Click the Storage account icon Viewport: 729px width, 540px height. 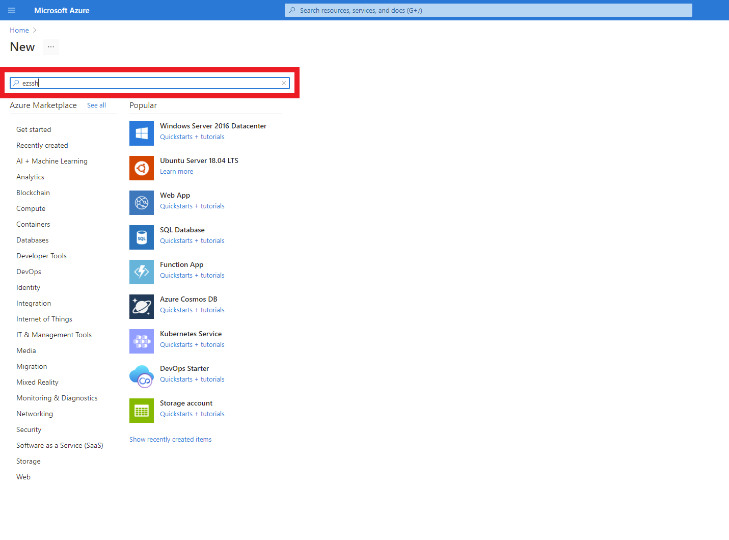point(142,411)
